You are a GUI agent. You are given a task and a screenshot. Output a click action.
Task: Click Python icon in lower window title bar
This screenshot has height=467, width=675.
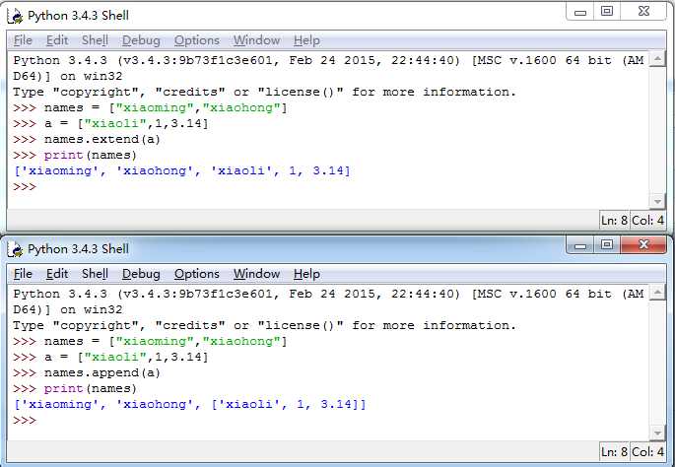point(16,249)
